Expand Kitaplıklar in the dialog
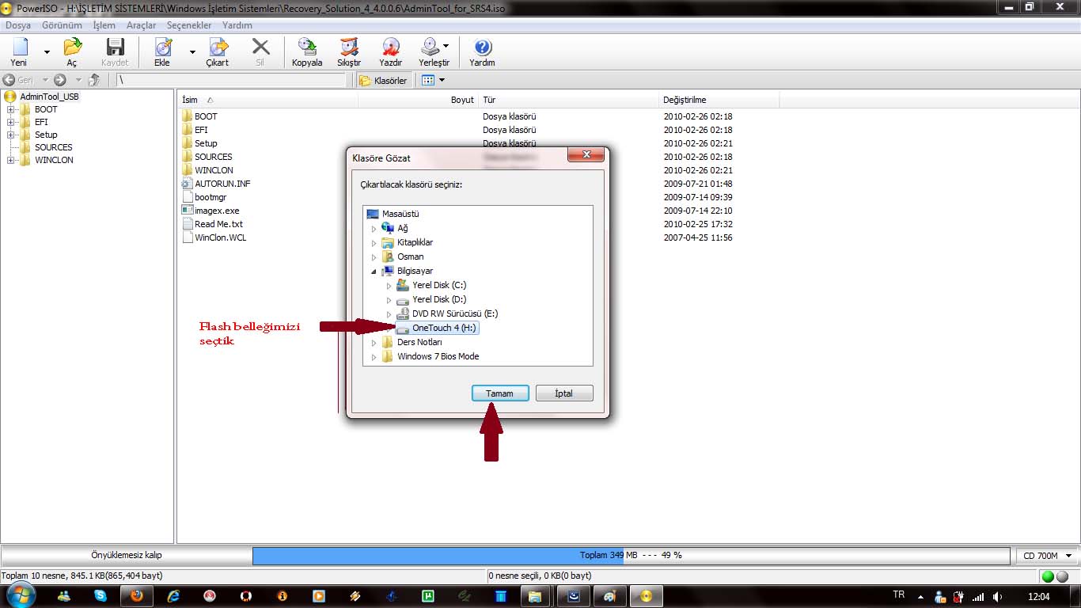This screenshot has height=608, width=1081. pos(374,242)
